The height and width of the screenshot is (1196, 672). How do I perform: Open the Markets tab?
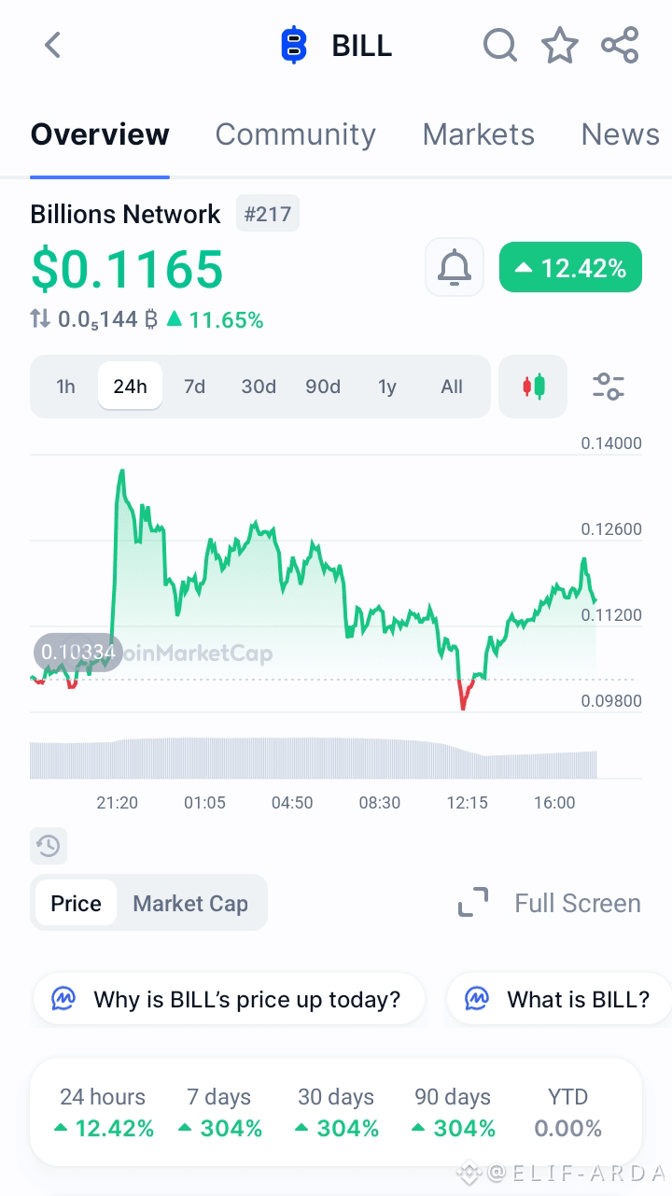(479, 134)
